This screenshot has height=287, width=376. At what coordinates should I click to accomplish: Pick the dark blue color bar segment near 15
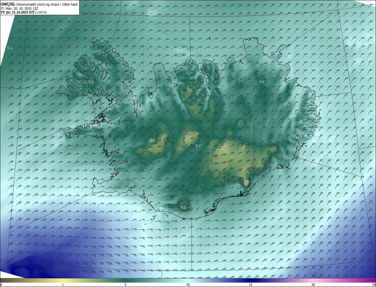click(251, 280)
